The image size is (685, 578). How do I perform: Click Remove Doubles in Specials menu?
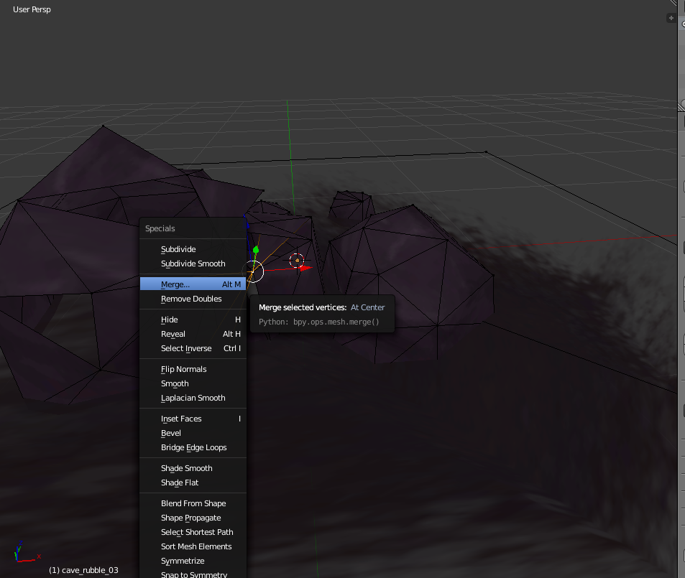[x=193, y=299]
